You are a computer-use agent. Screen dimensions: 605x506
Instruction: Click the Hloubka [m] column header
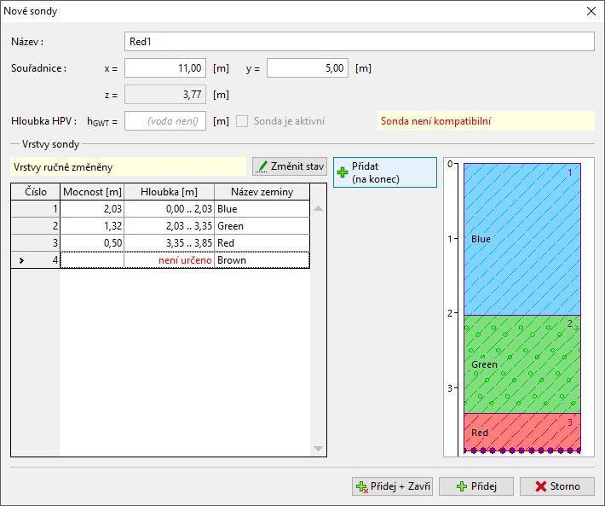pyautogui.click(x=169, y=192)
